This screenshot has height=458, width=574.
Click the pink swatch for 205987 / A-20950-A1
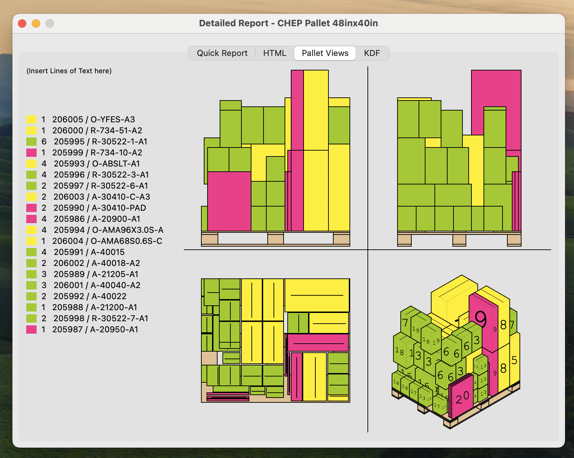(x=31, y=330)
